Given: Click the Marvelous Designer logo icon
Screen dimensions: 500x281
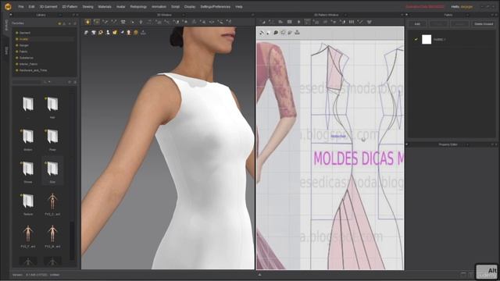Looking at the screenshot, I should pos(8,6).
